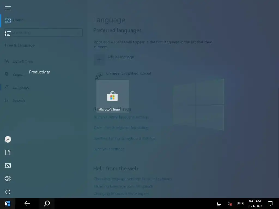Open the Action Center notifications icon
The width and height of the screenshot is (279, 209).
tap(270, 204)
